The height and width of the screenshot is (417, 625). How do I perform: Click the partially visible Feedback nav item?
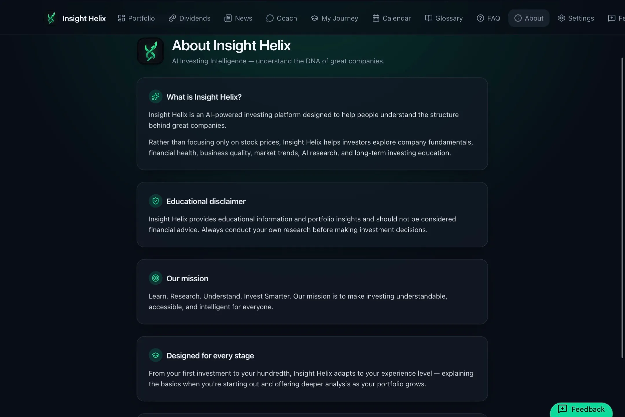(x=616, y=18)
